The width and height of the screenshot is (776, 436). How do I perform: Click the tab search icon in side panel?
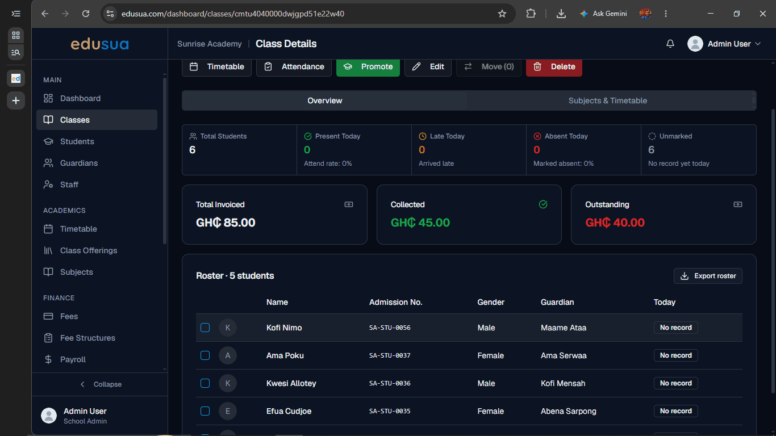[x=16, y=52]
